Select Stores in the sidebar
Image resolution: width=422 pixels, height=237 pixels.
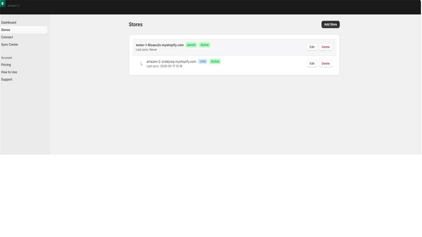pos(24,30)
